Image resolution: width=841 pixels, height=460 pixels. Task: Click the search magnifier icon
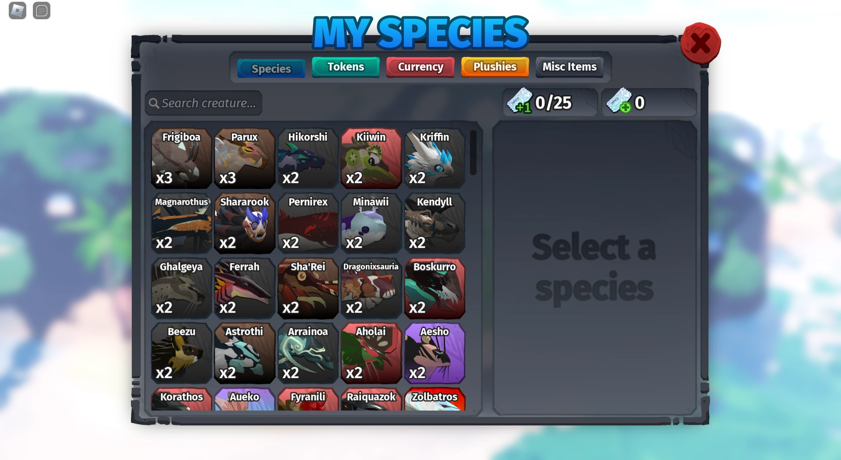point(154,103)
